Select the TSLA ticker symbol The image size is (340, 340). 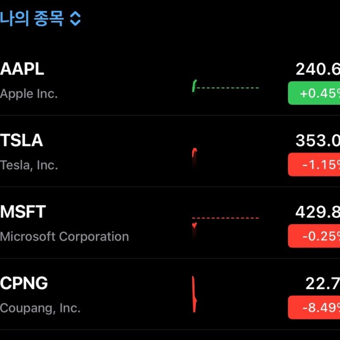coord(22,140)
